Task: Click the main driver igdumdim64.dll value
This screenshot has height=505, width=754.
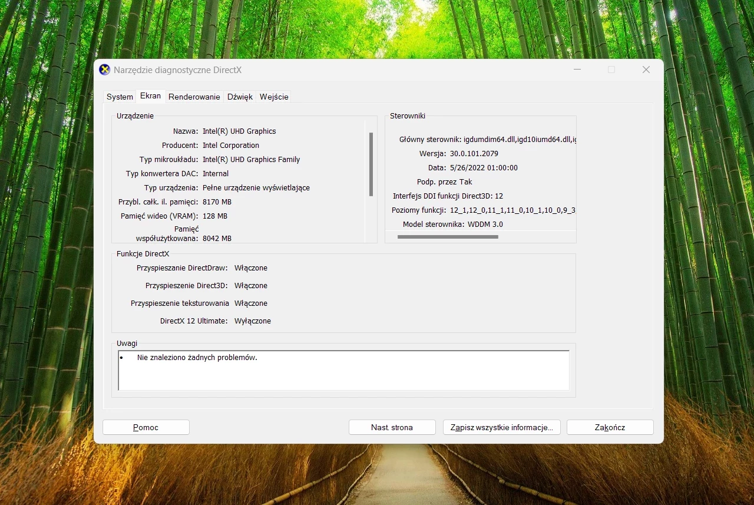Action: click(520, 140)
